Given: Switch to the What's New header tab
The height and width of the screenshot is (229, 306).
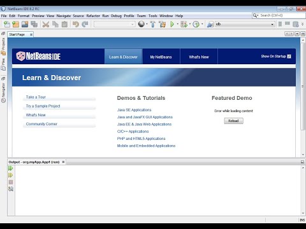Looking at the screenshot, I should 199,57.
